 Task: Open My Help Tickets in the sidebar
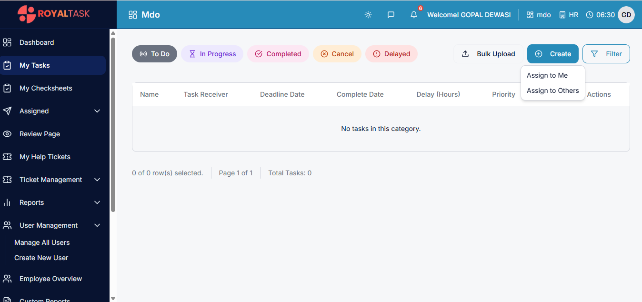(45, 157)
